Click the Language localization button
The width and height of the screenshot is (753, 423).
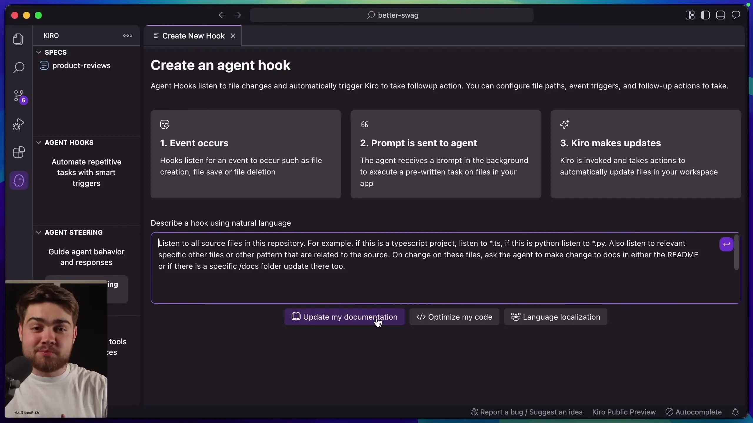[x=556, y=317]
